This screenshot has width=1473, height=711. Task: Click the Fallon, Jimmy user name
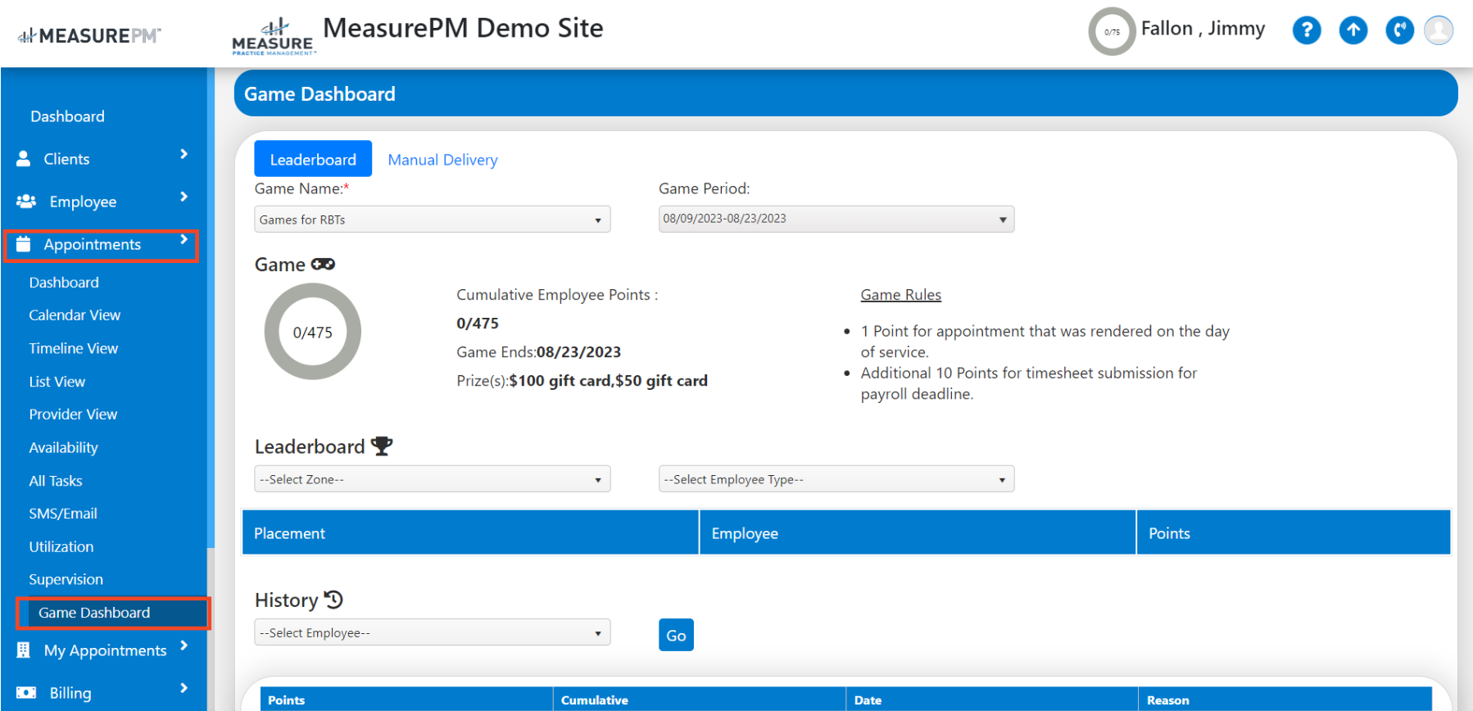coord(1203,29)
